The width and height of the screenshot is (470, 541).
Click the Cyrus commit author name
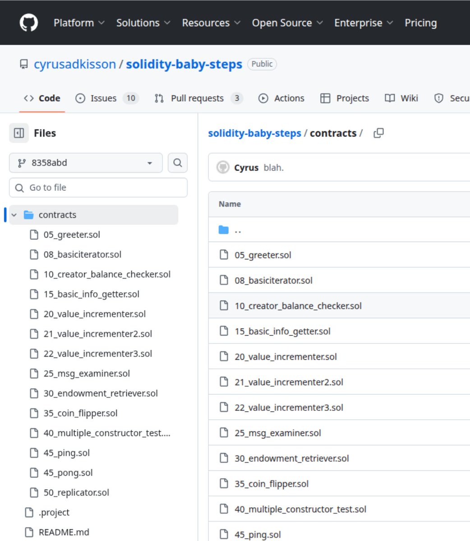pos(246,167)
